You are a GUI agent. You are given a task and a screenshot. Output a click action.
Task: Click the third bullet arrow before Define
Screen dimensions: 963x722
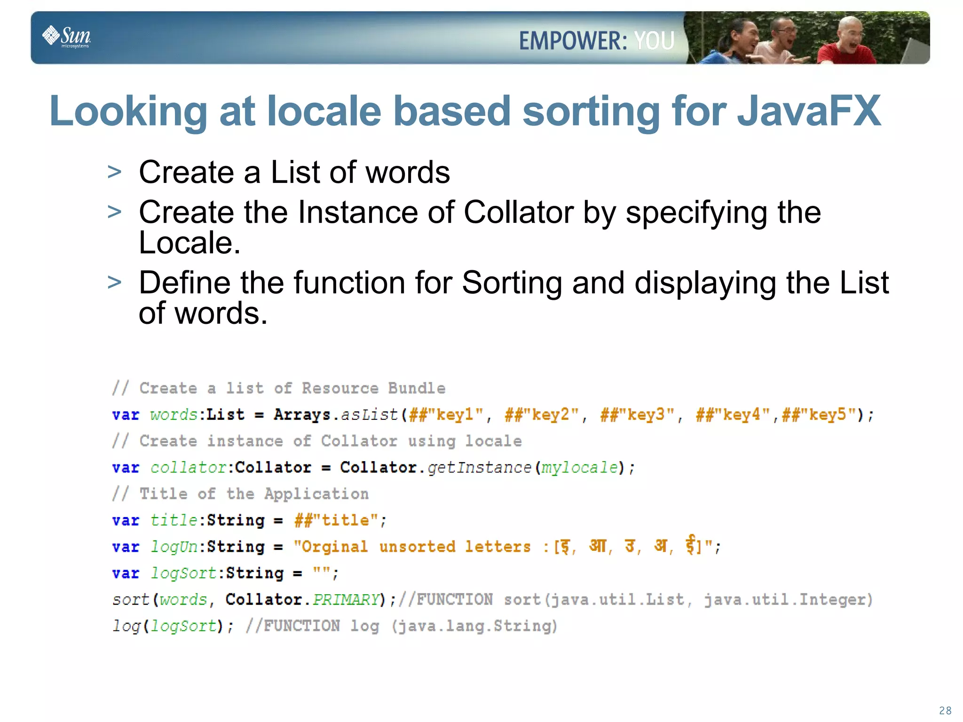(114, 283)
